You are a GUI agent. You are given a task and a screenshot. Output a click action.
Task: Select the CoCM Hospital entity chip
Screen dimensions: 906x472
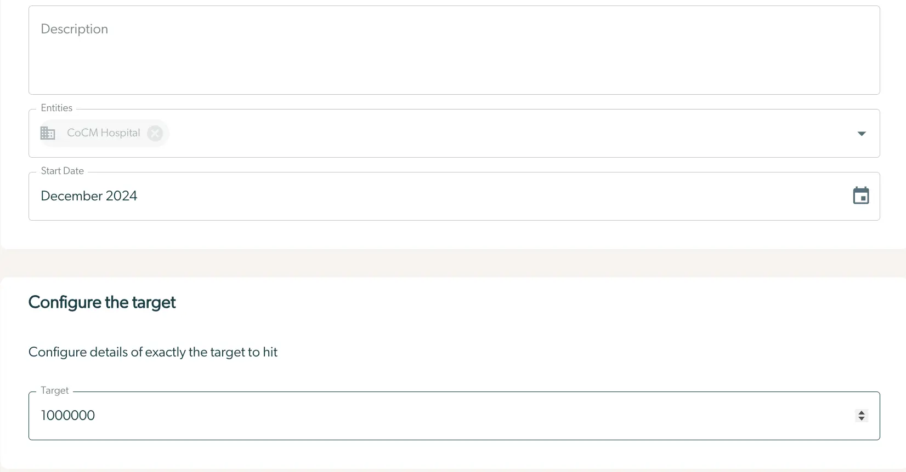103,133
